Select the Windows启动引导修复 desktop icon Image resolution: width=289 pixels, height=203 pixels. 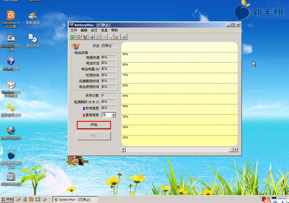(11, 89)
